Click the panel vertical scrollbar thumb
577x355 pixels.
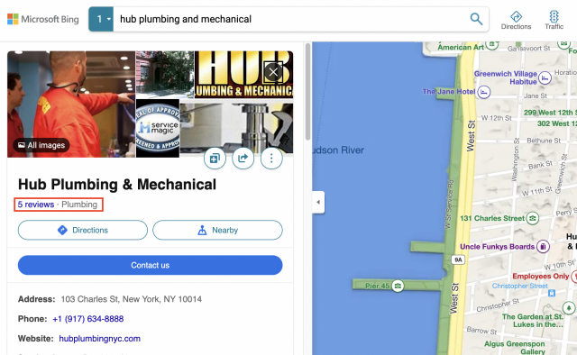(307, 92)
